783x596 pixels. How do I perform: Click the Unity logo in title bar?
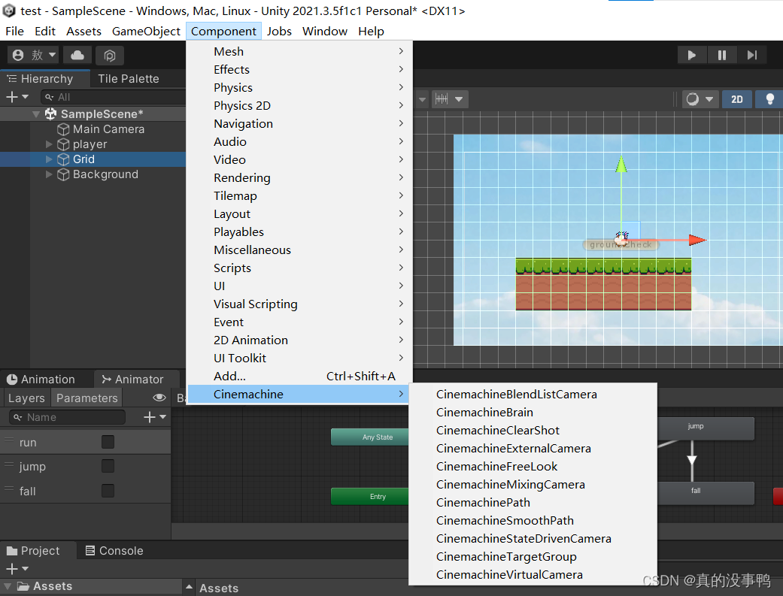[x=9, y=11]
